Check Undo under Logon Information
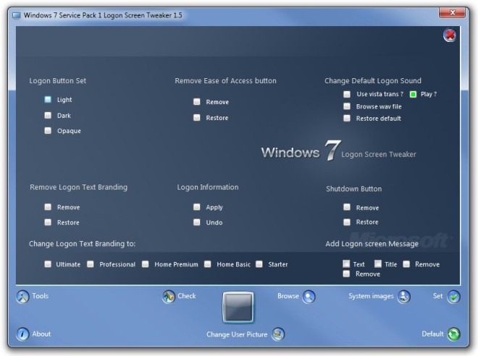Image resolution: width=478 pixels, height=356 pixels. pos(197,222)
